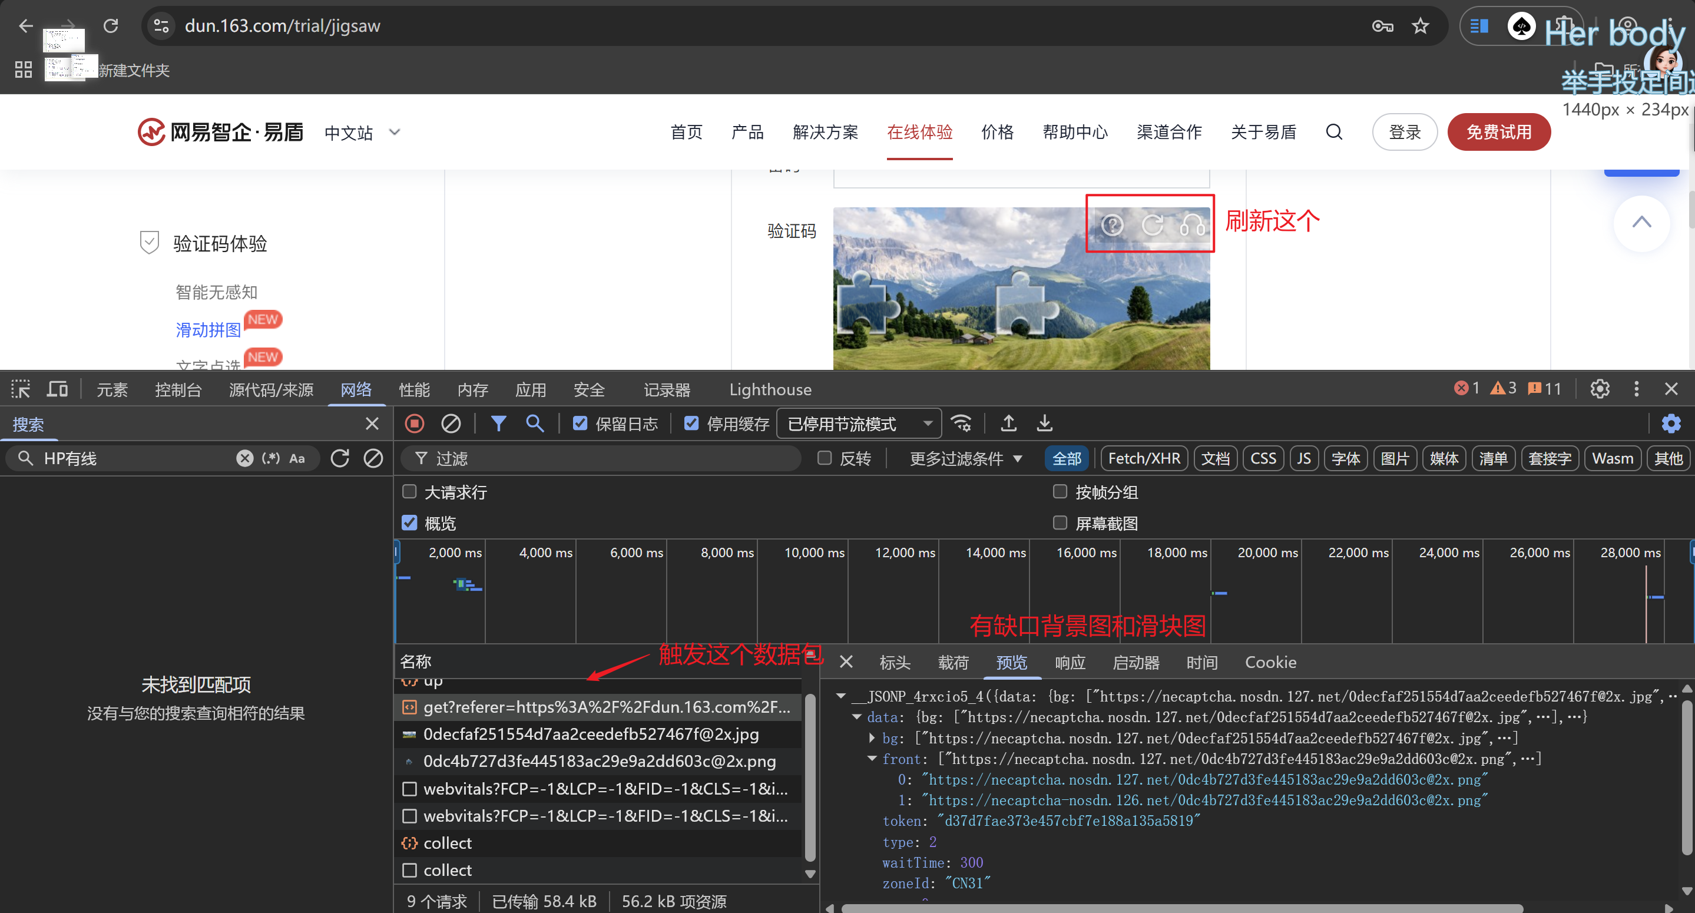Go back to the previous page
The image size is (1695, 913).
pyautogui.click(x=27, y=26)
